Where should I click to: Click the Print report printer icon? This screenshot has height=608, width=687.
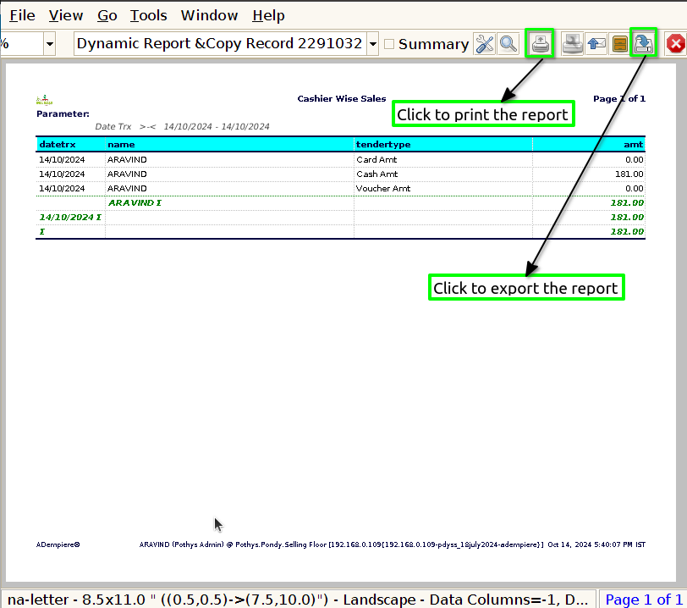tap(540, 44)
